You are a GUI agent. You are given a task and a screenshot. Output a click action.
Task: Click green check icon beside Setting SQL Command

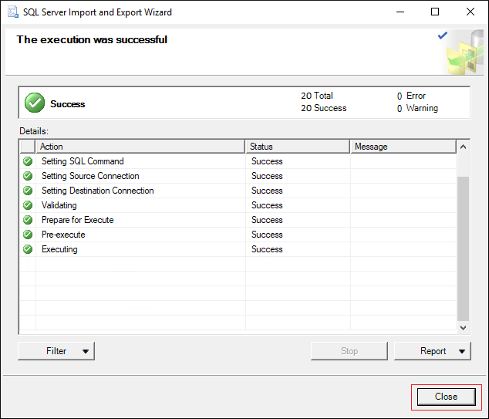click(x=28, y=161)
